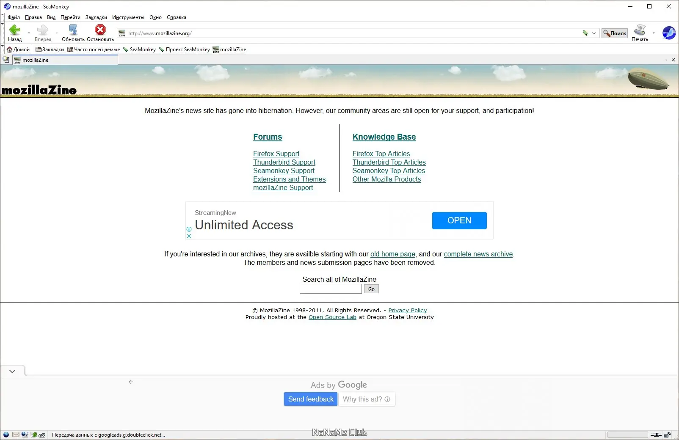Click the Поиск search button
The image size is (679, 440).
click(x=615, y=33)
